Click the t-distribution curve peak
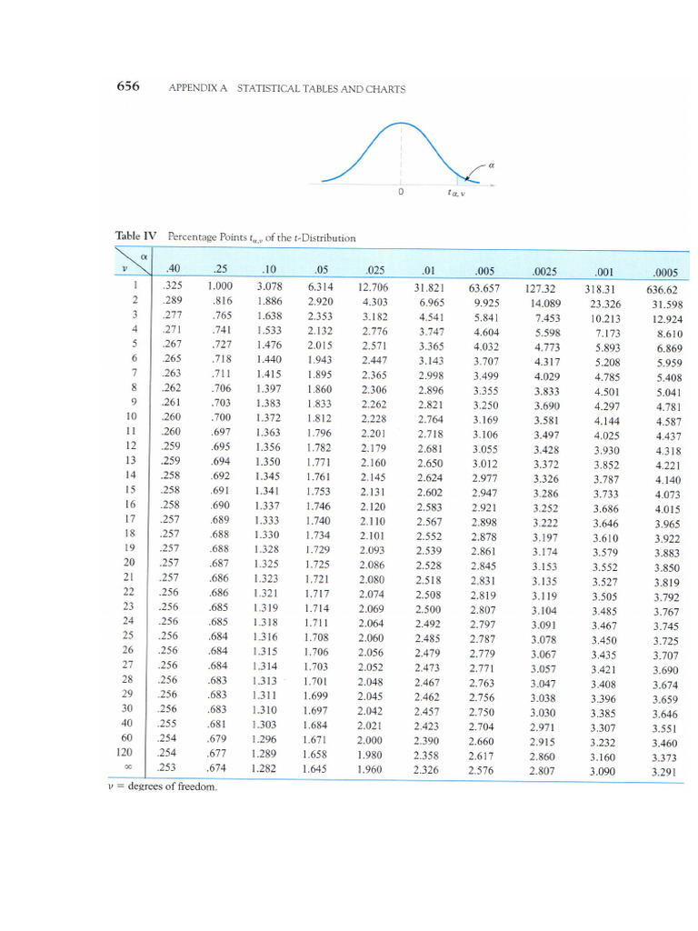 [401, 124]
